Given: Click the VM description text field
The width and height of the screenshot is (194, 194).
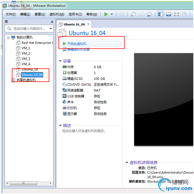Looking at the screenshot, I should click(x=84, y=131).
